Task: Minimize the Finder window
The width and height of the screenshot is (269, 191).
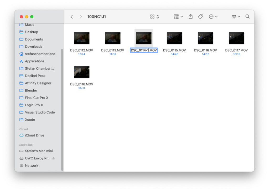Action: pyautogui.click(x=27, y=17)
